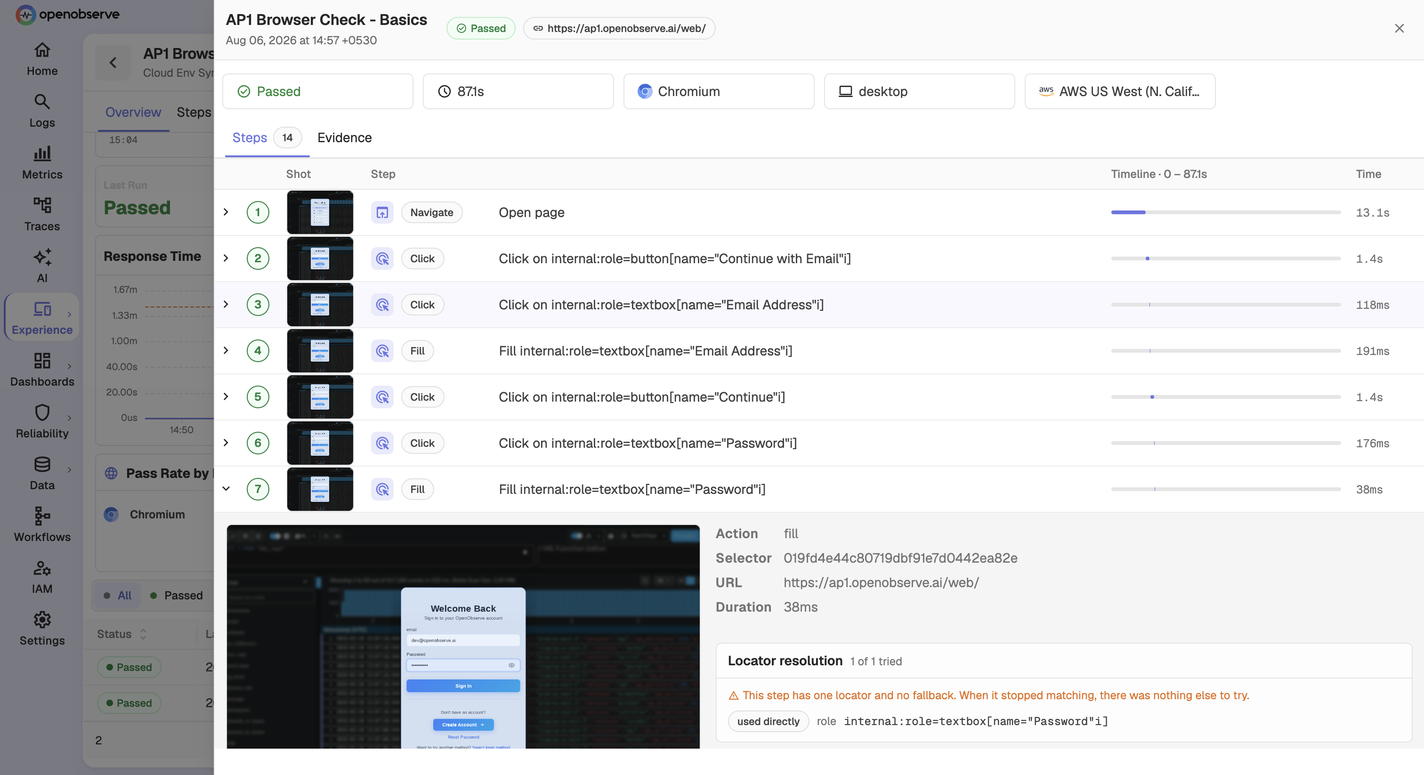Screen dimensions: 1424x775
Task: Open the Logs section
Action: point(42,111)
